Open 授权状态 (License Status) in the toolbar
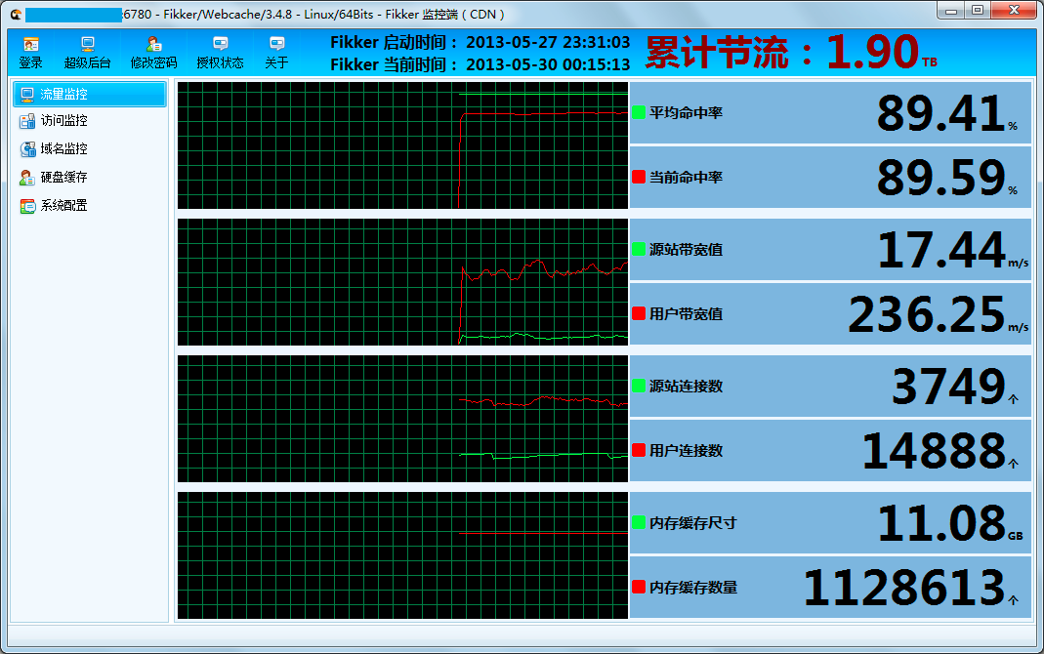Screen dimensions: 1044x654 220,51
